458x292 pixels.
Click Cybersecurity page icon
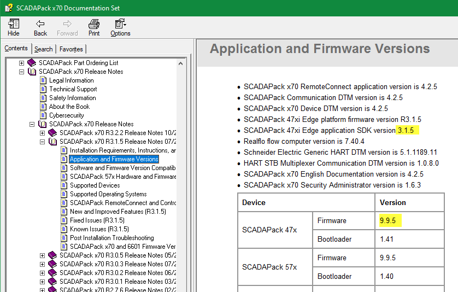[43, 115]
